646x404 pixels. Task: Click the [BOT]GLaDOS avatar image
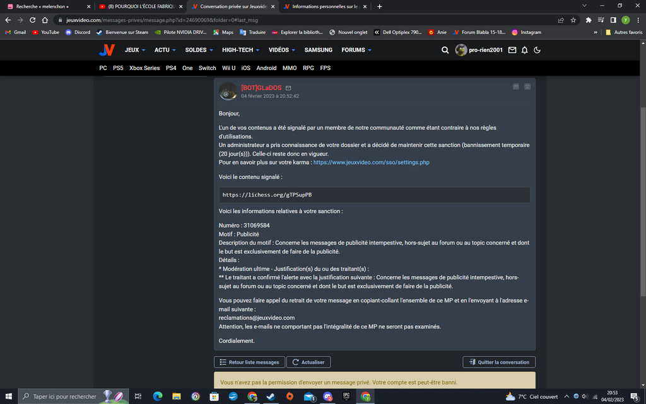(228, 91)
